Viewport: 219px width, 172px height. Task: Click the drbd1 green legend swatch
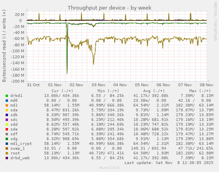[7, 96]
